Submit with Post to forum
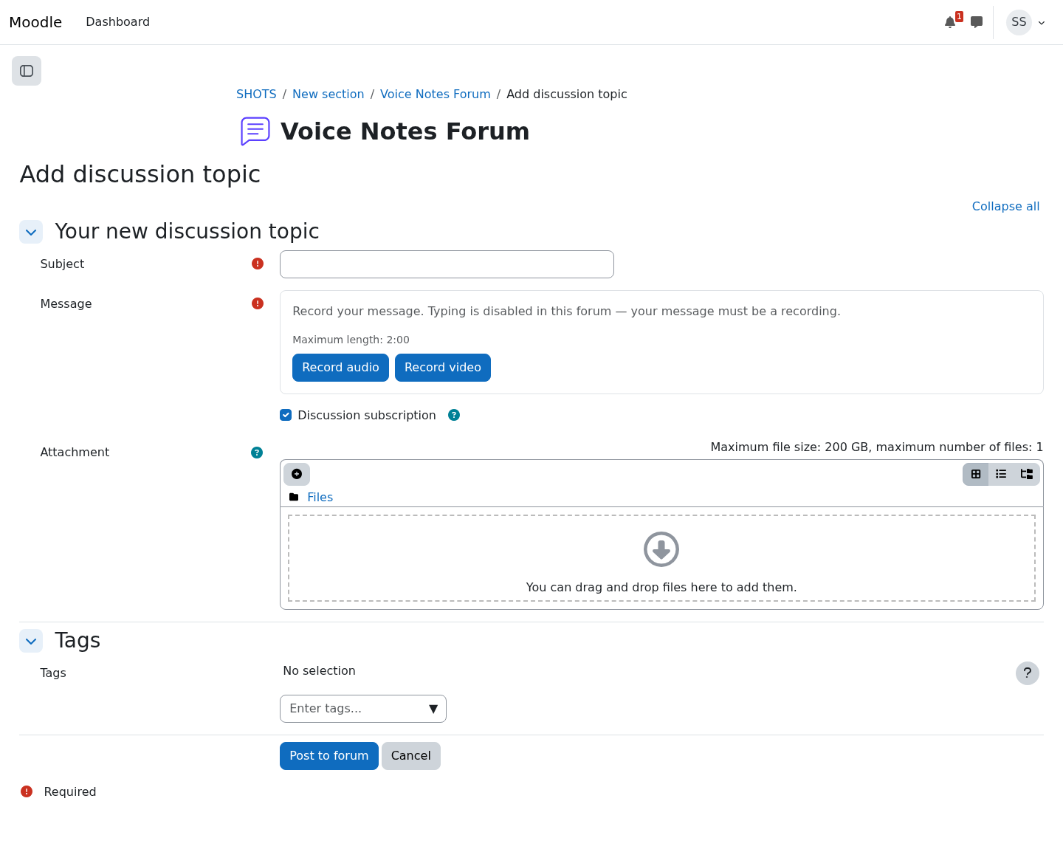This screenshot has height=866, width=1063. 329,756
